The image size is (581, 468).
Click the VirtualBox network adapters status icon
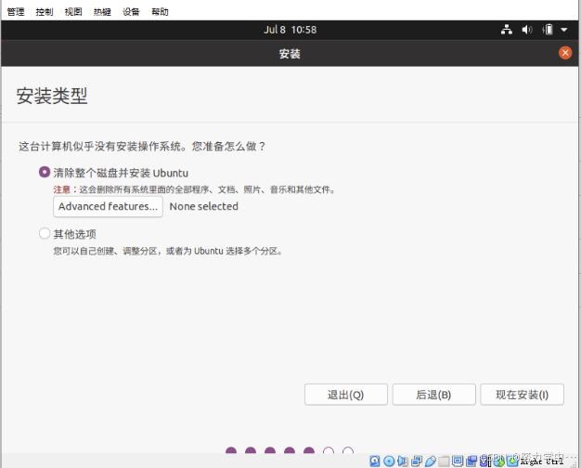(417, 461)
